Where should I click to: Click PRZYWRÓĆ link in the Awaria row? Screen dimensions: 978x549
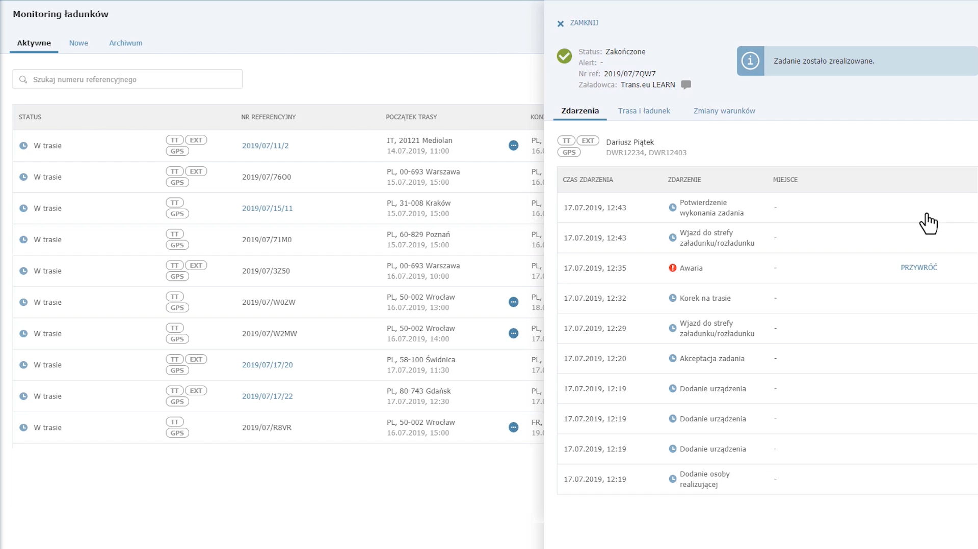tap(918, 267)
